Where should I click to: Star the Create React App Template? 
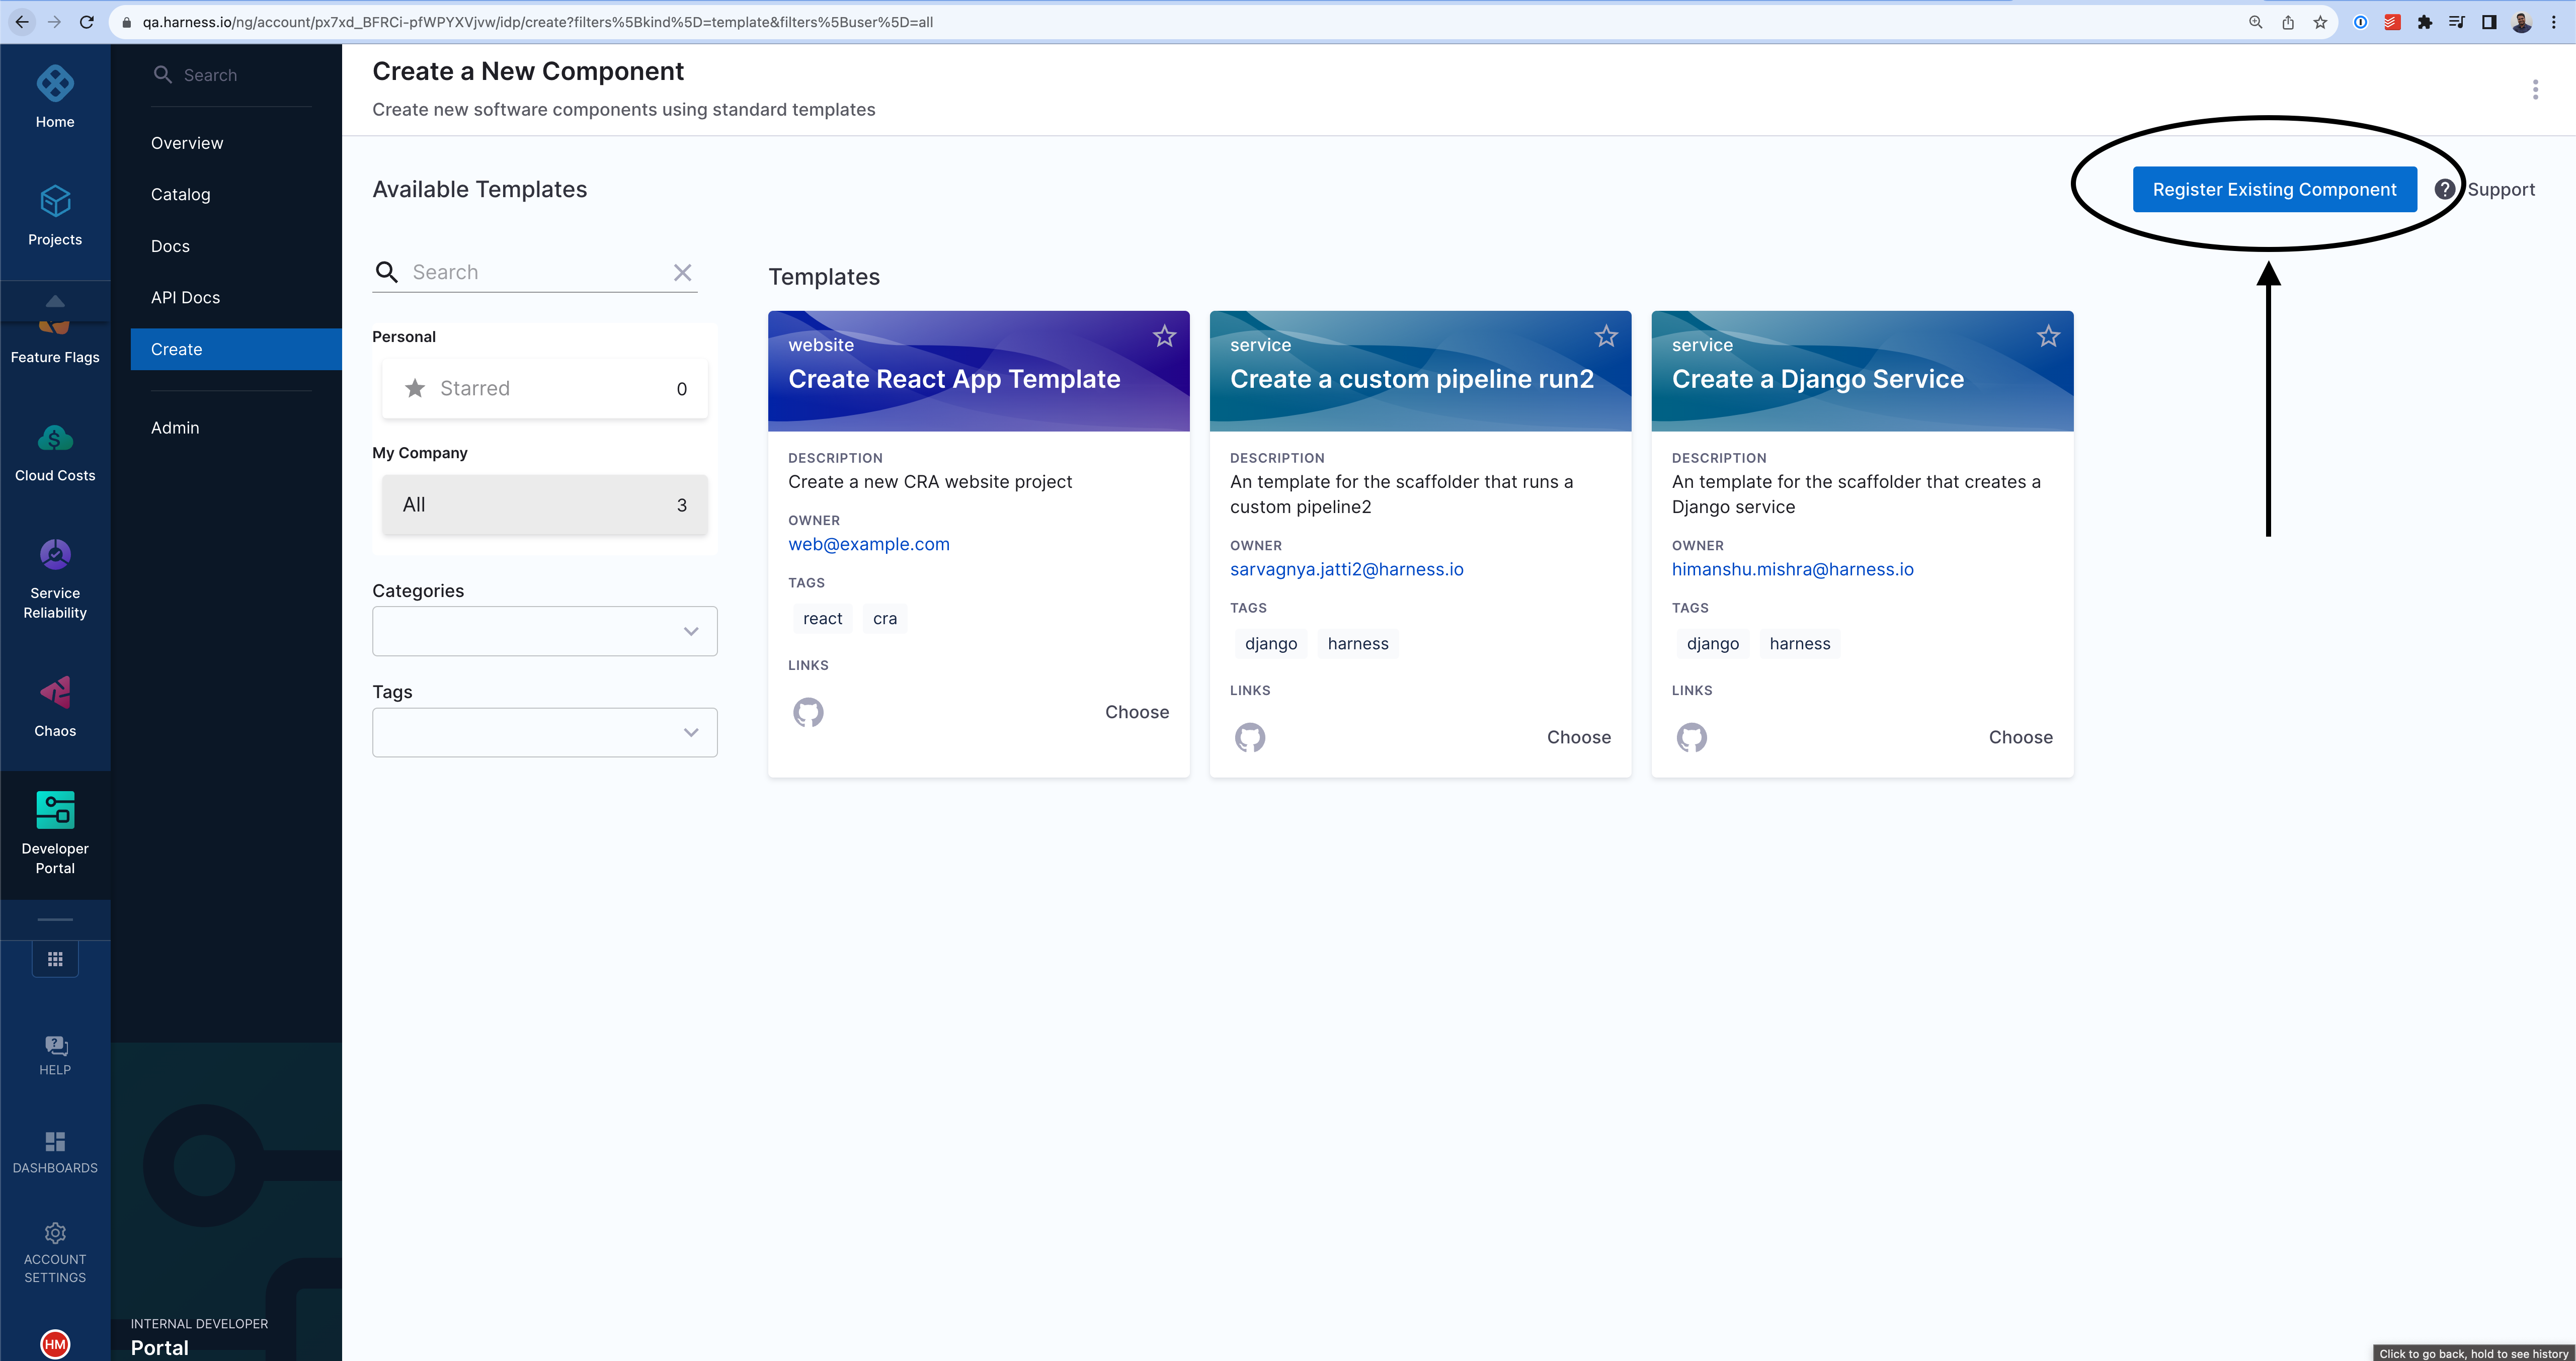coord(1164,337)
